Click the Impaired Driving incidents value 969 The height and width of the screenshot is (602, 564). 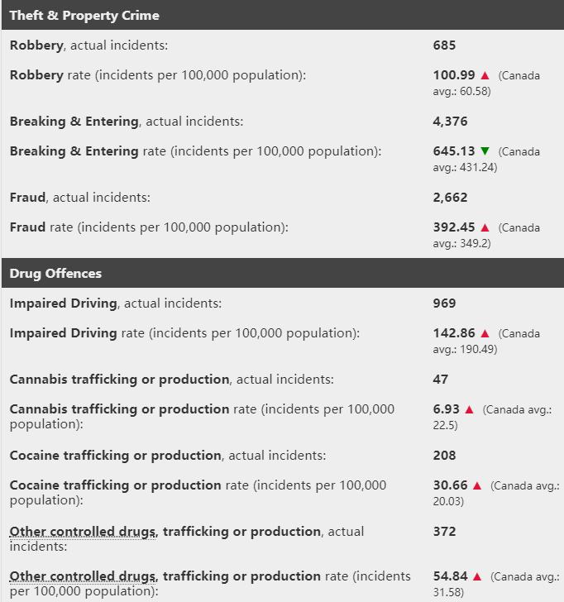coord(444,303)
